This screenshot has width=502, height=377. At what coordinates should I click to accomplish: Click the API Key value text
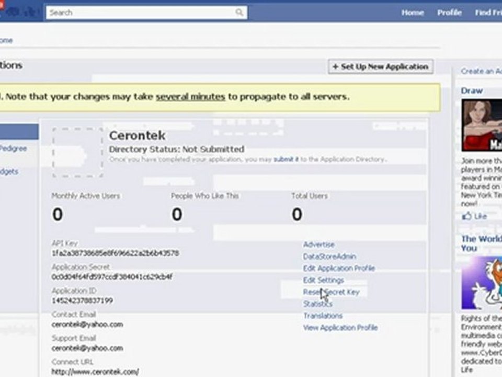pos(115,253)
